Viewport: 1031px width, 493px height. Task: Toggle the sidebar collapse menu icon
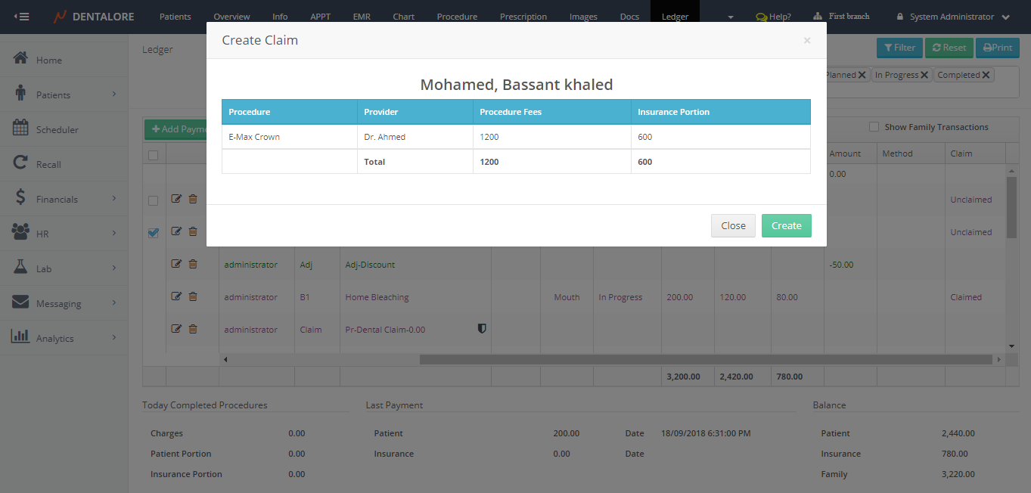[21, 17]
